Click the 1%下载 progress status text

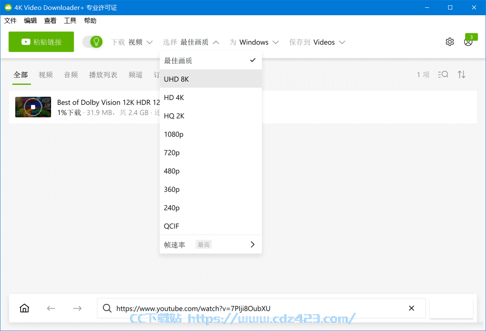[69, 112]
